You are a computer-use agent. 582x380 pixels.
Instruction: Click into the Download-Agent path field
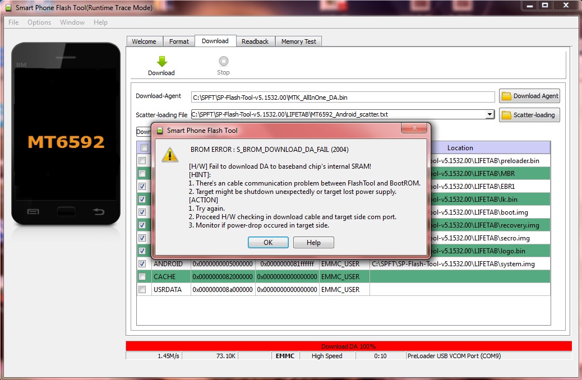coord(343,97)
